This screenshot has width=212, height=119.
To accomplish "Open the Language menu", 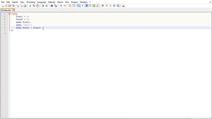I will (41, 2).
